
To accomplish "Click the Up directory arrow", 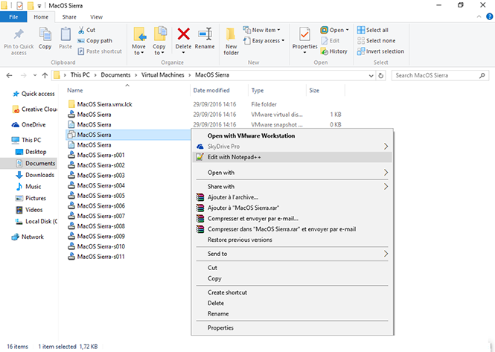I will point(45,75).
